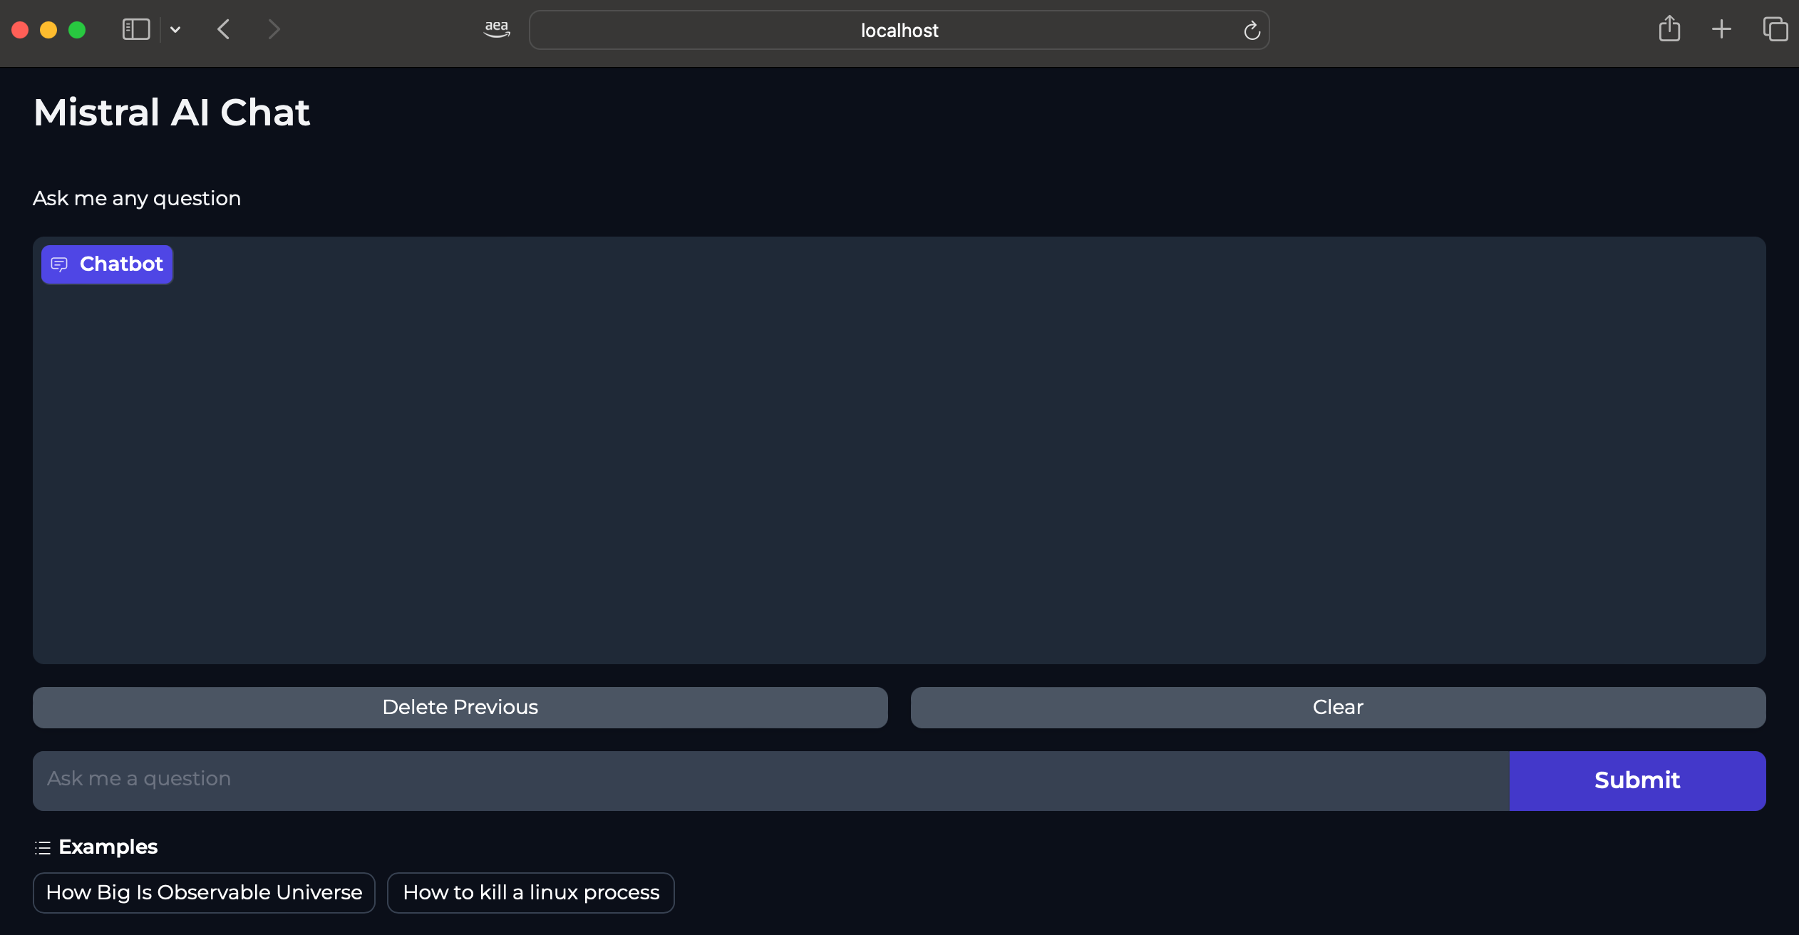This screenshot has height=935, width=1799.
Task: Reload the page with the refresh icon
Action: pos(1252,31)
